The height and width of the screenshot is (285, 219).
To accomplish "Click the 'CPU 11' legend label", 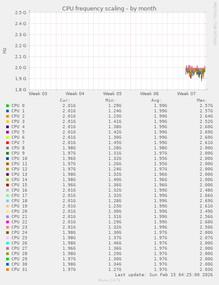I will pos(19,164).
